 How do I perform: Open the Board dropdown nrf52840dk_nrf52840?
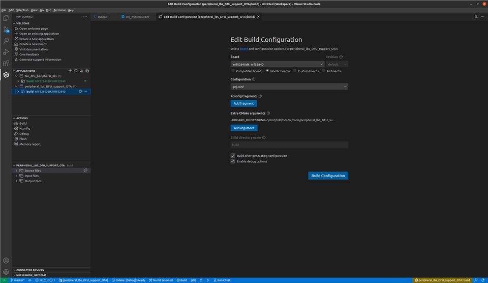point(278,64)
